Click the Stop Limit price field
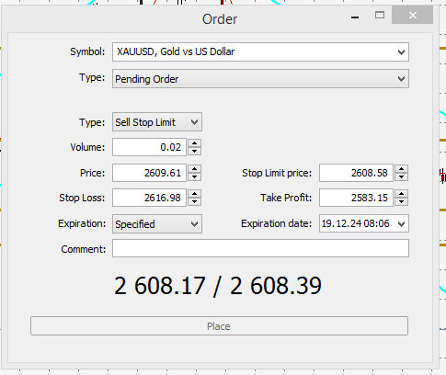The image size is (446, 375). coord(356,173)
